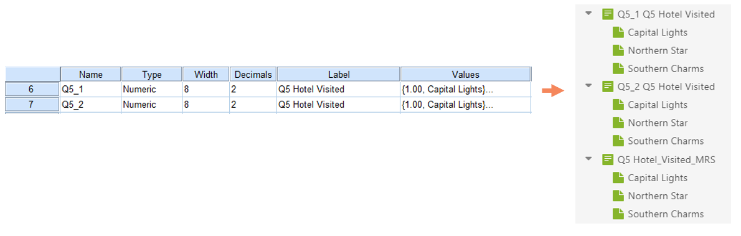Click the Southern Charms icon under Q5 Hotel_Visited_MRS

click(x=618, y=214)
